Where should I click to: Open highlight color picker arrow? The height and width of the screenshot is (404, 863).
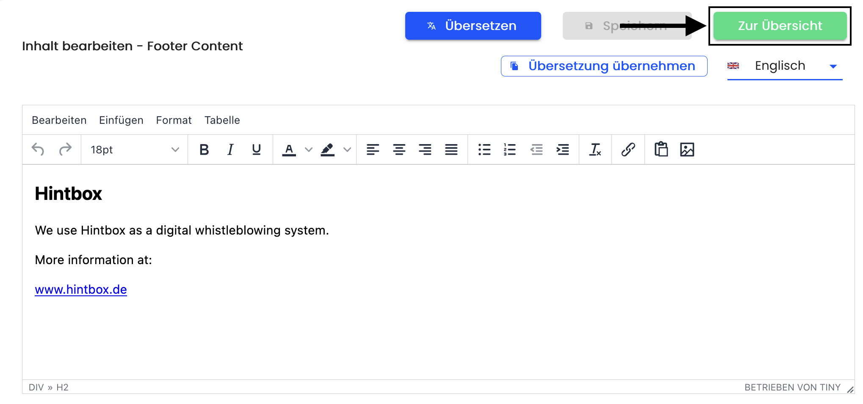tap(347, 150)
